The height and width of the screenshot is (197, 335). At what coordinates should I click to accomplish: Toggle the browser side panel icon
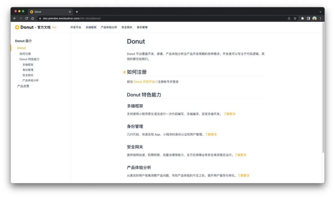point(308,18)
